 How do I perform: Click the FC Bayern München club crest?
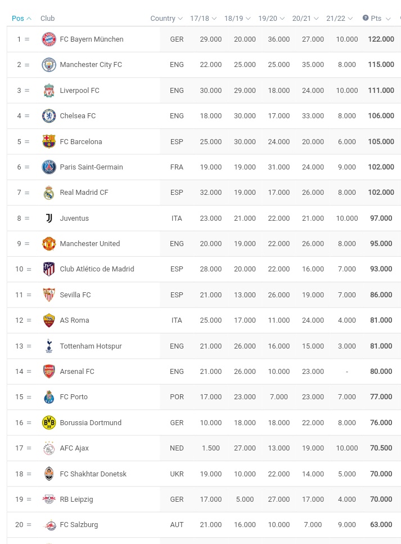point(49,39)
